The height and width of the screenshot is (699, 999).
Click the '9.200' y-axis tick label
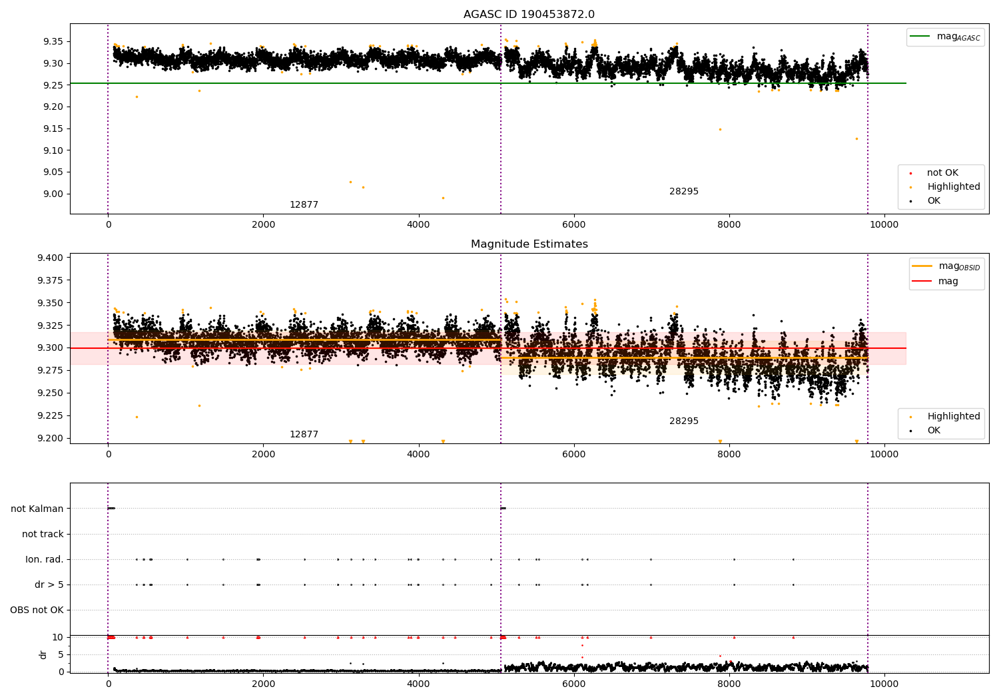tap(51, 439)
